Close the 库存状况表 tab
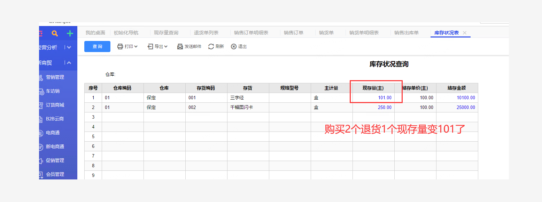542x202 pixels. (x=464, y=33)
